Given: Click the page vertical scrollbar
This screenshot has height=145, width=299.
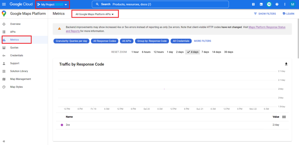Looking at the screenshot, I should coord(298,38).
